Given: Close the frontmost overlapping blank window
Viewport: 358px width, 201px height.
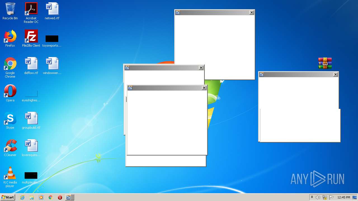Looking at the screenshot, I should (204, 88).
